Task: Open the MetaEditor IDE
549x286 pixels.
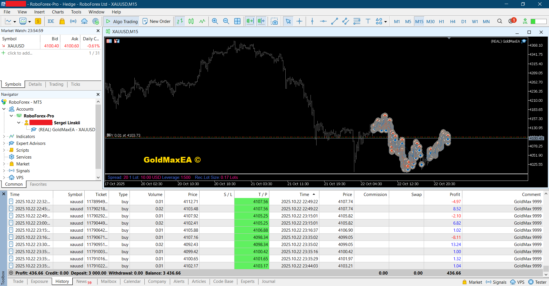Action: 51,21
